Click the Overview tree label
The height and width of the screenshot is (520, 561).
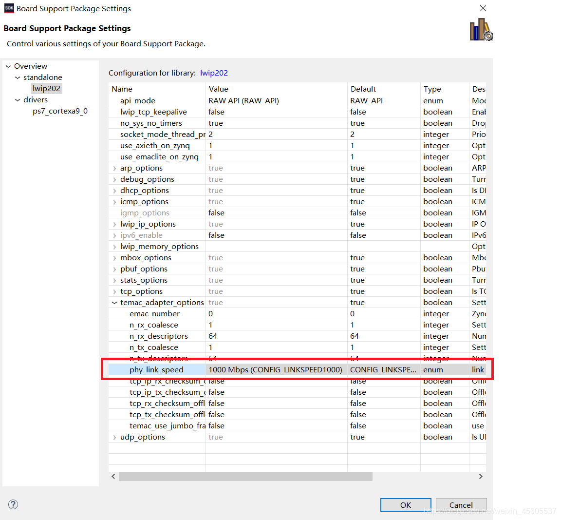(30, 66)
